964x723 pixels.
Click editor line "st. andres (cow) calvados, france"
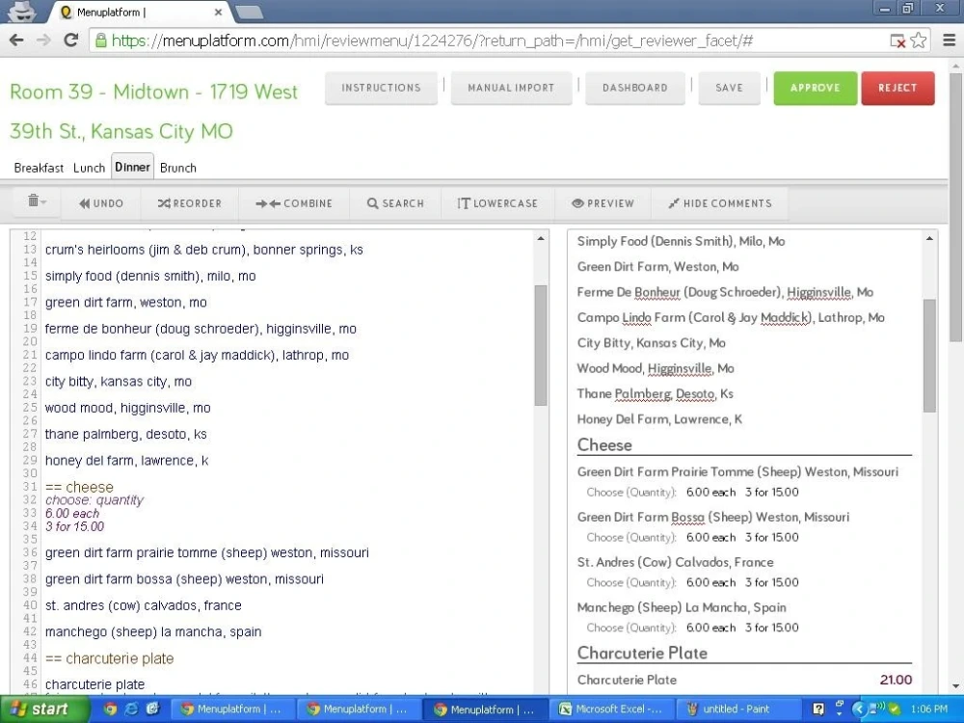pos(144,605)
